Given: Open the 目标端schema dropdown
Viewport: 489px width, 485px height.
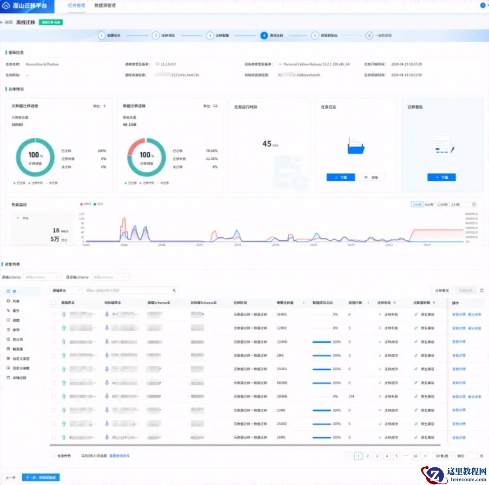Looking at the screenshot, I should (109, 277).
